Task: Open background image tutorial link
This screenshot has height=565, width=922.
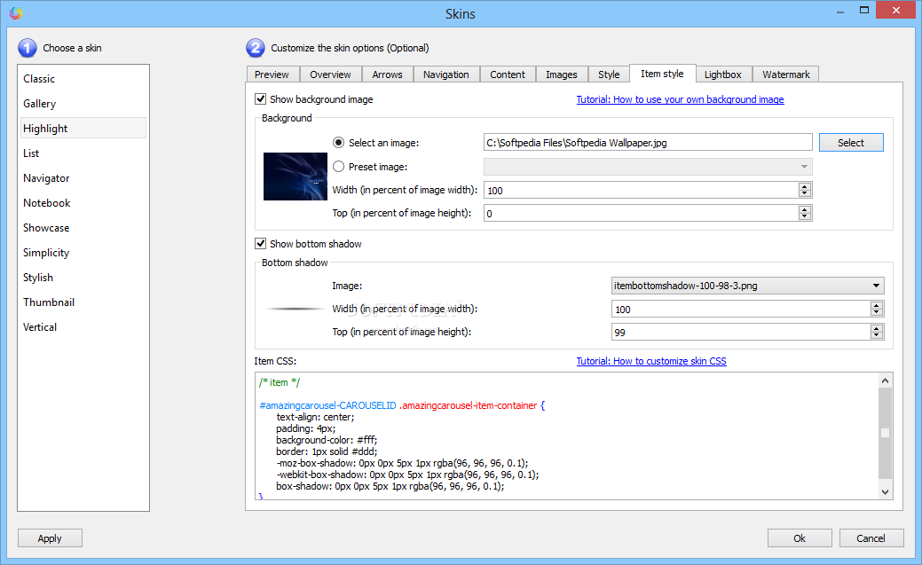Action: 680,99
